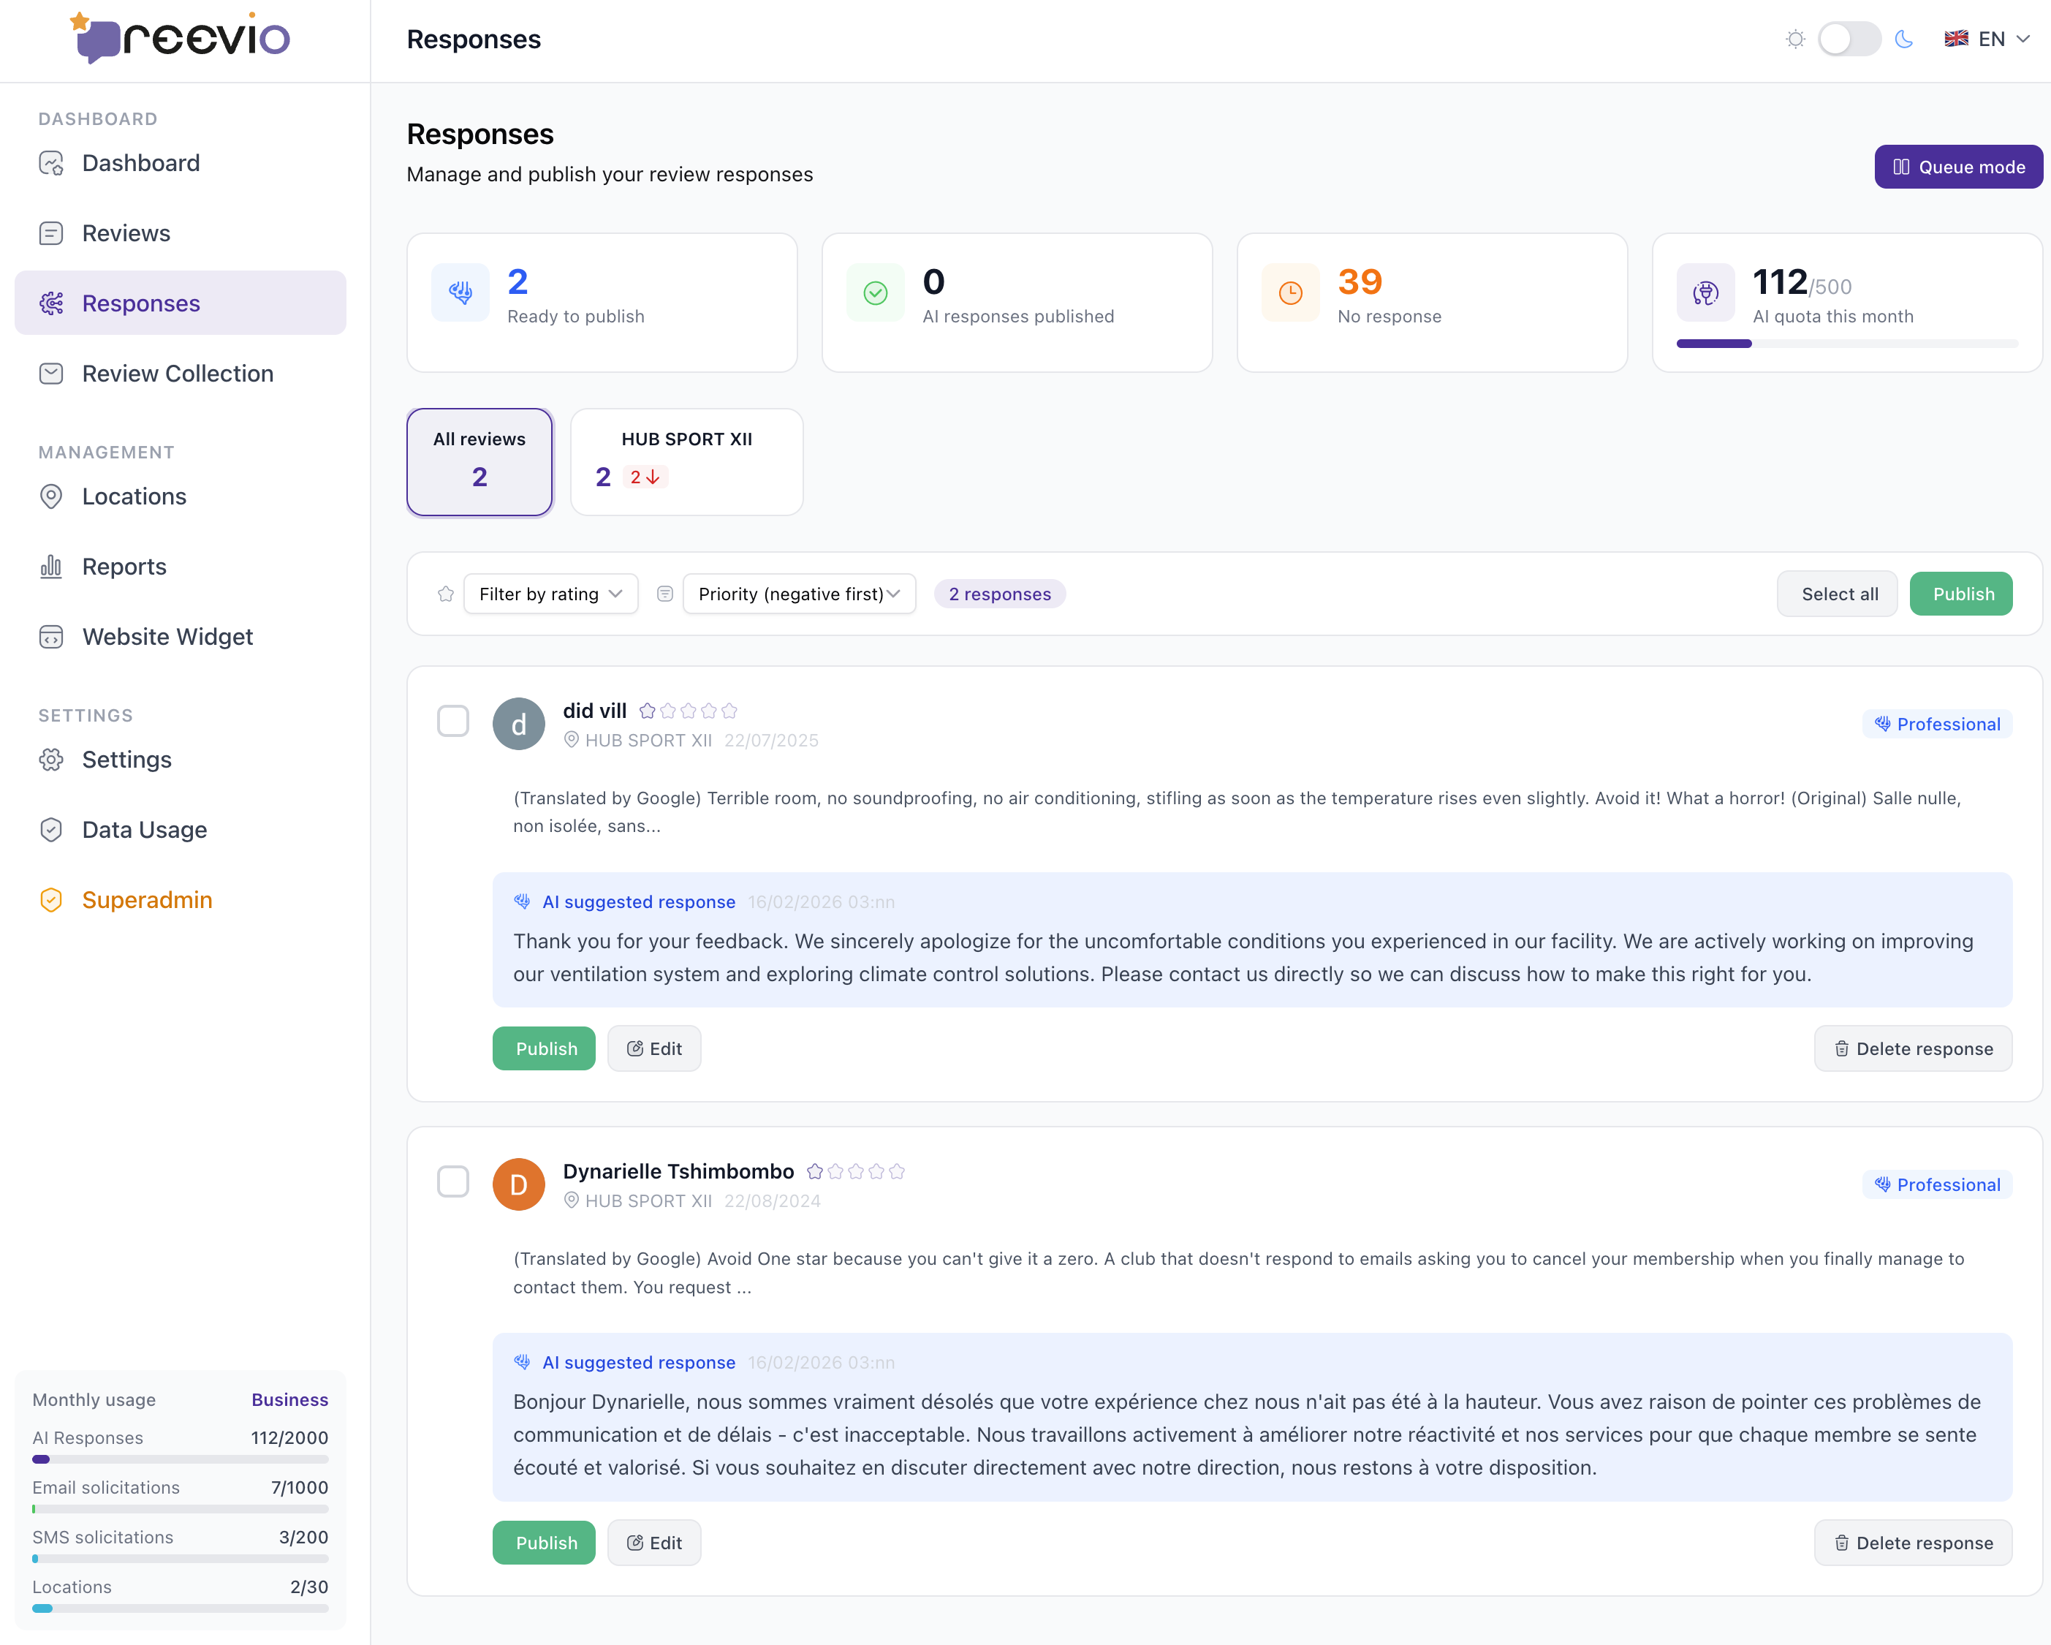Screen dimensions: 2051x1645
Task: Click the Queue mode button
Action: coord(1957,167)
